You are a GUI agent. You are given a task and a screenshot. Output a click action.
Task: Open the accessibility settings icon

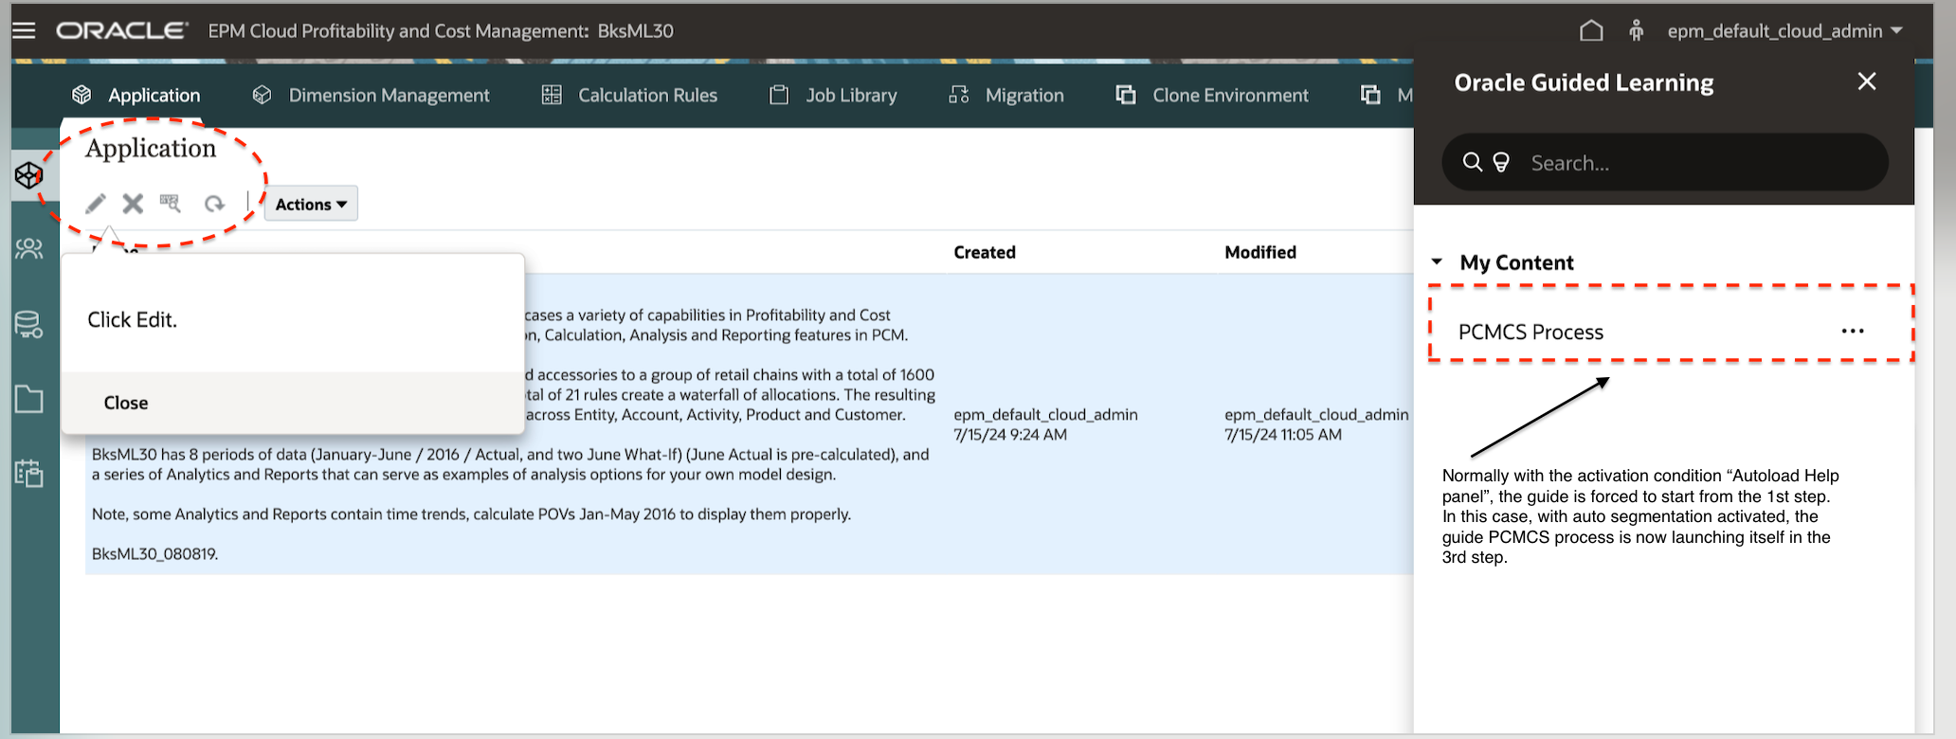tap(1637, 30)
